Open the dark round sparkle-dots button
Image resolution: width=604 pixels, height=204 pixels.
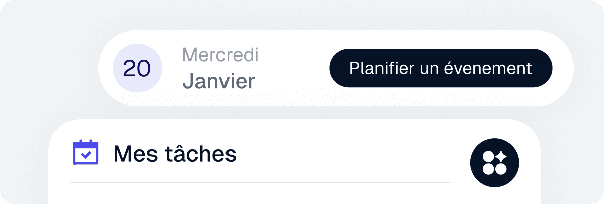[494, 163]
